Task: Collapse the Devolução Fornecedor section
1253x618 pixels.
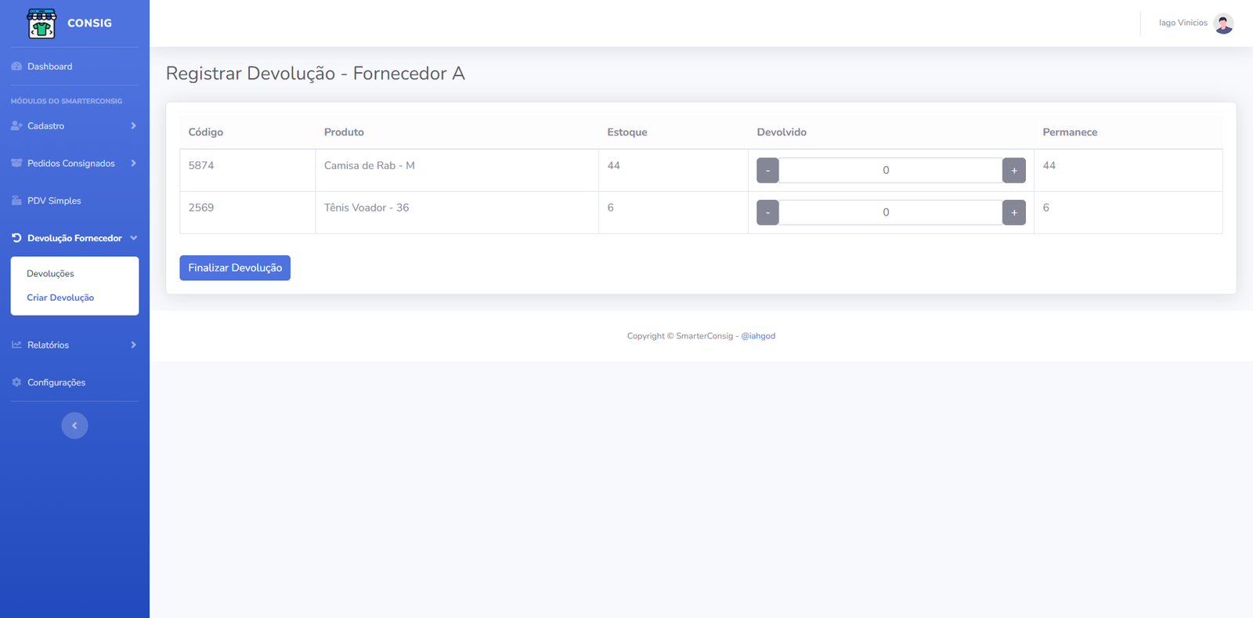Action: point(74,238)
